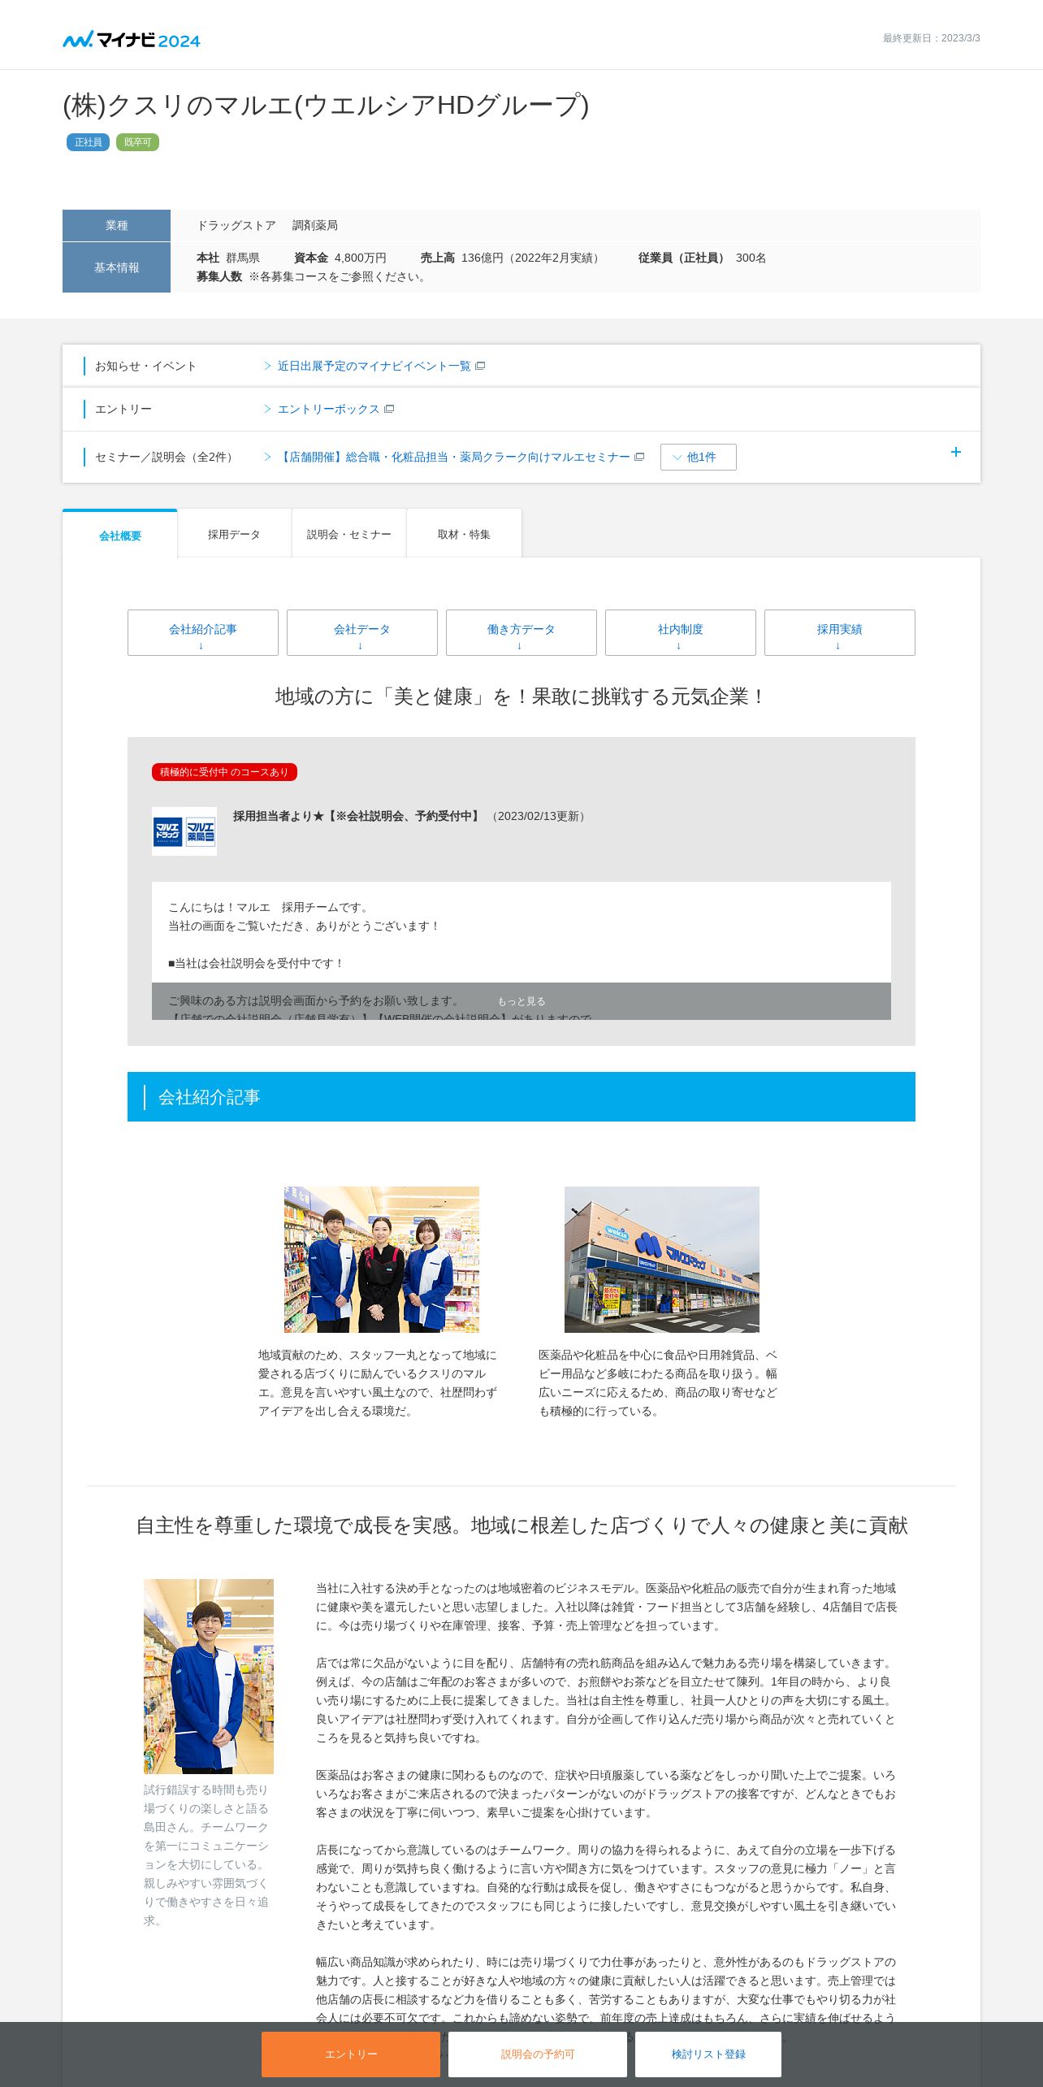The width and height of the screenshot is (1043, 2087).
Task: Click 積極的に受付中のコースあり red badge
Action: [224, 772]
